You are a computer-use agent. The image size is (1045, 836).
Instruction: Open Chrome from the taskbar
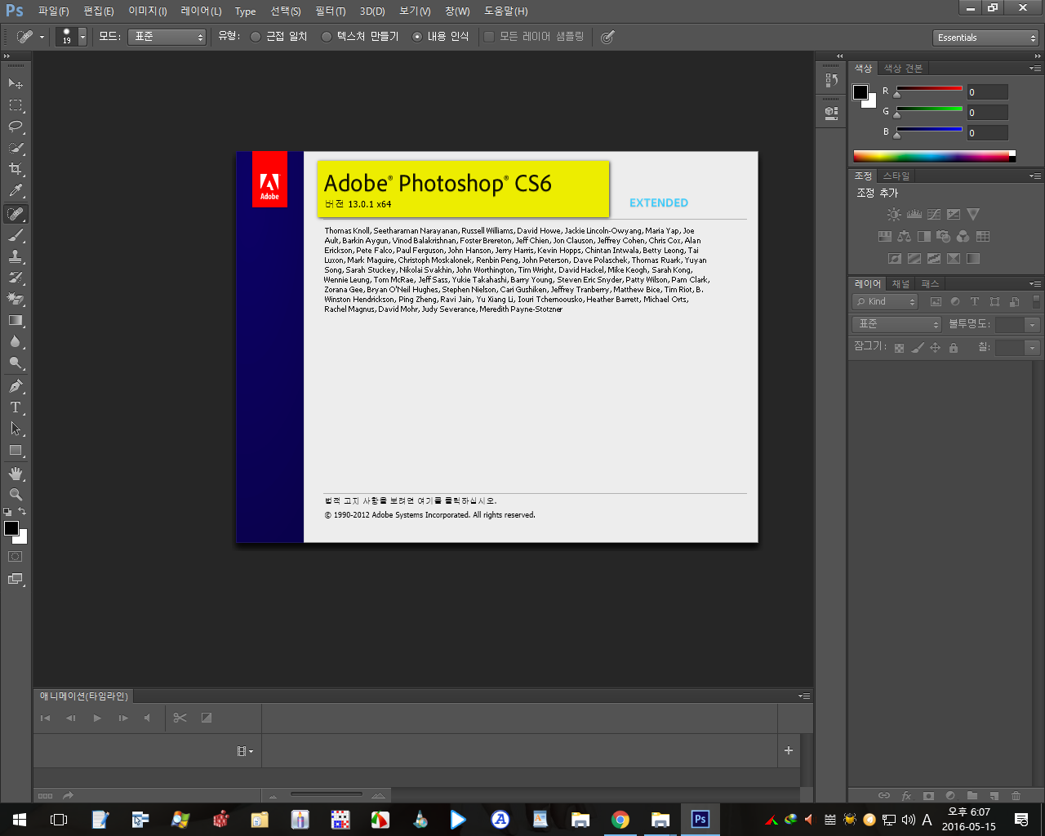click(620, 820)
